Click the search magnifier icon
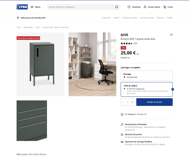The image size is (189, 160). [117, 7]
